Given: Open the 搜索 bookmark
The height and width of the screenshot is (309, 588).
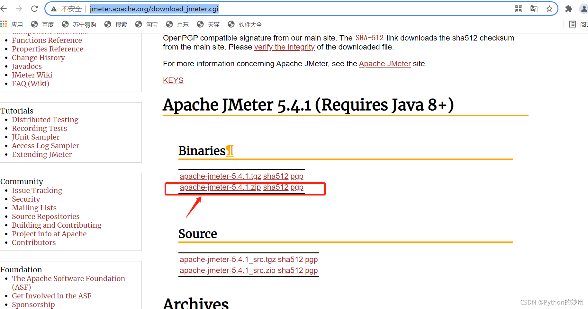Looking at the screenshot, I should tap(116, 24).
